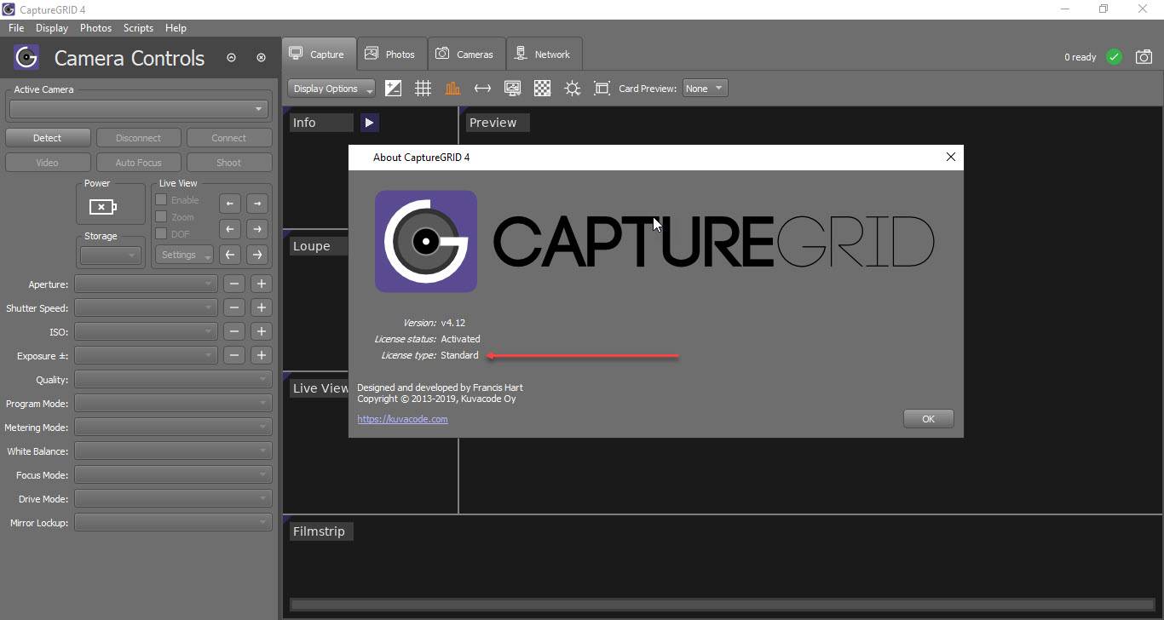Screen dimensions: 1164x620
Task: Click the green ready status check icon
Action: point(1114,57)
